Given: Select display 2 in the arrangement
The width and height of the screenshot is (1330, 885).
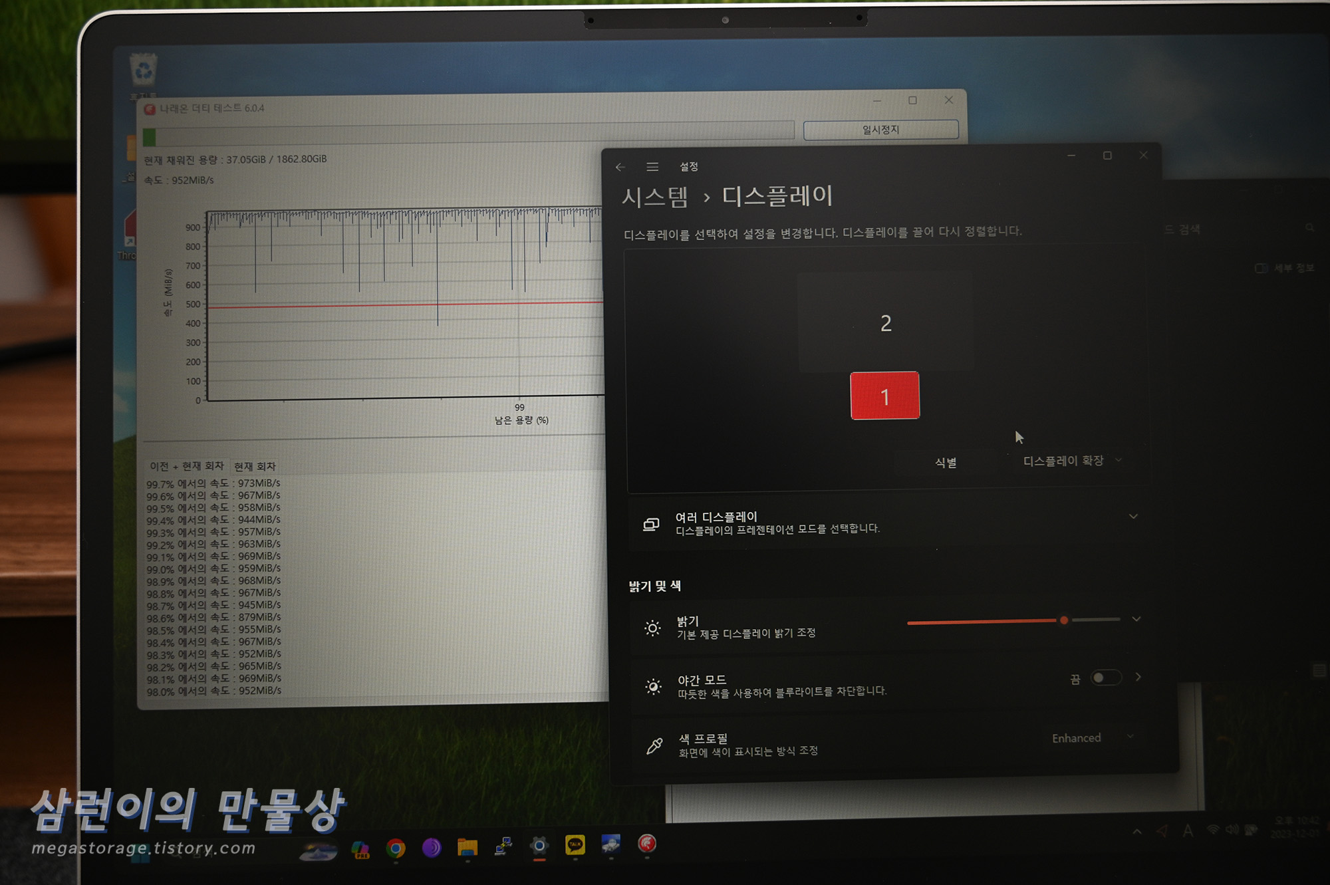Looking at the screenshot, I should pos(885,322).
